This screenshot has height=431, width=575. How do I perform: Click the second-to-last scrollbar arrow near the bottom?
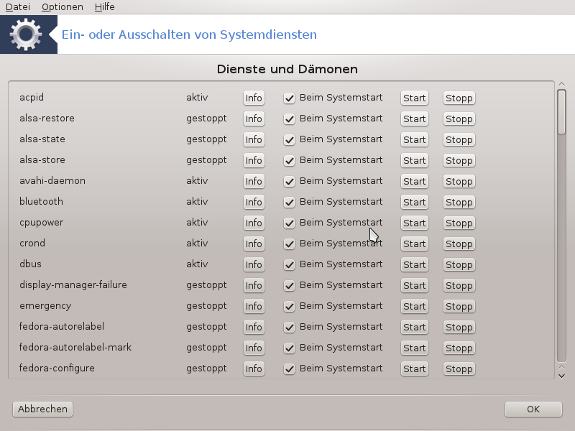click(x=561, y=367)
